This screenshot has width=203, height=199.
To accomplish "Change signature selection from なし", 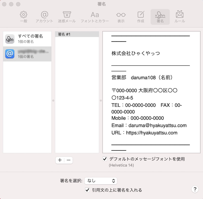I will (x=101, y=181).
